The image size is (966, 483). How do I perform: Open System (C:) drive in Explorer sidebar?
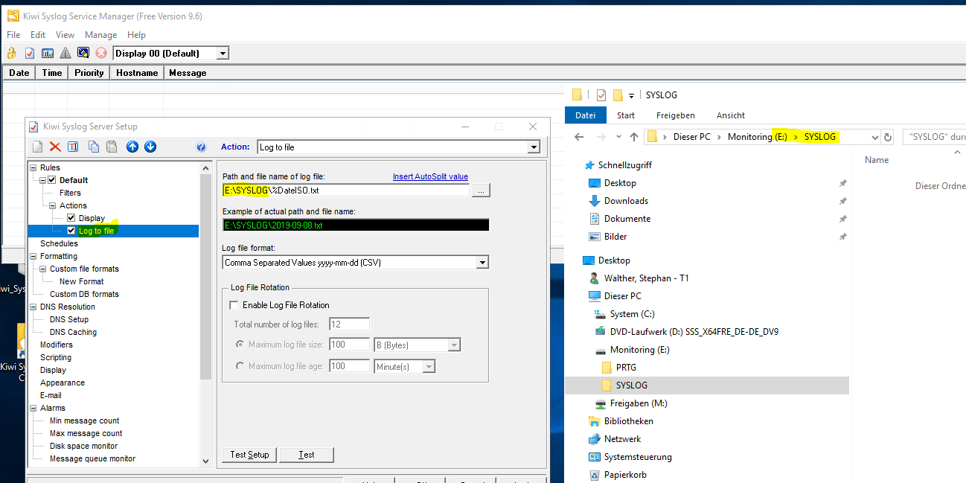pyautogui.click(x=632, y=314)
